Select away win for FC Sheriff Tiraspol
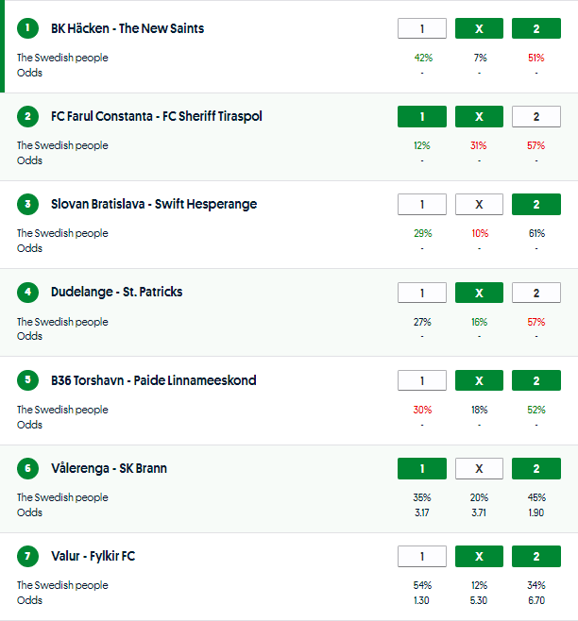The height and width of the screenshot is (621, 578). point(535,116)
